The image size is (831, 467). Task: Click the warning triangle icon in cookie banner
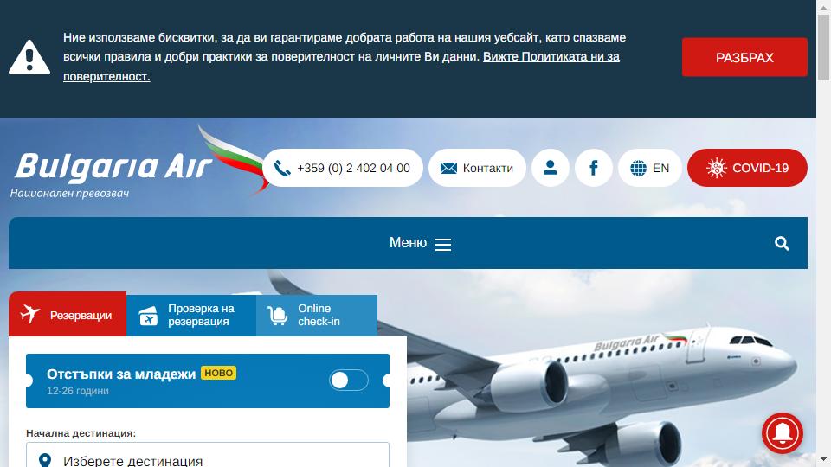pos(29,57)
